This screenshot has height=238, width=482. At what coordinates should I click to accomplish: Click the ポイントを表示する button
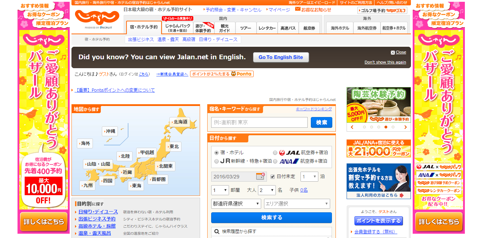378,221
